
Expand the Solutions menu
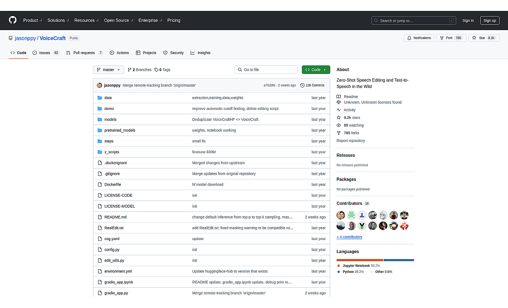[58, 20]
